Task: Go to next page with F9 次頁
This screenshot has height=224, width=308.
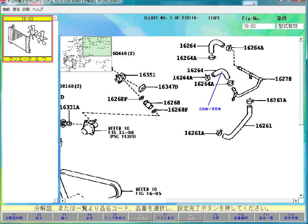Action: (216, 216)
